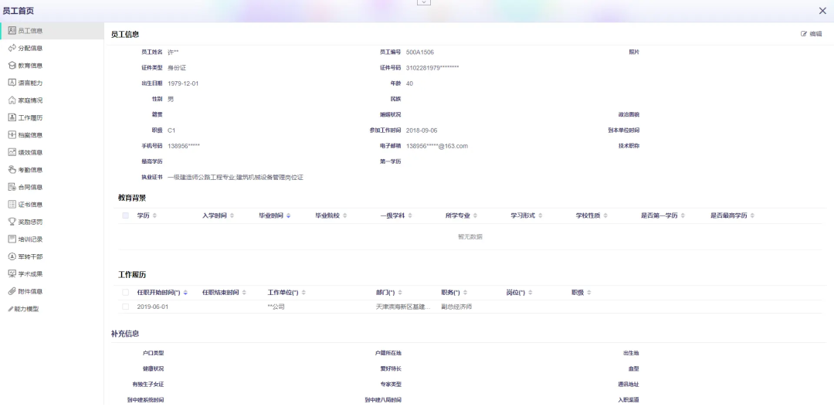Click the ID number 3102281979********
Image resolution: width=834 pixels, height=407 pixels.
[x=432, y=68]
